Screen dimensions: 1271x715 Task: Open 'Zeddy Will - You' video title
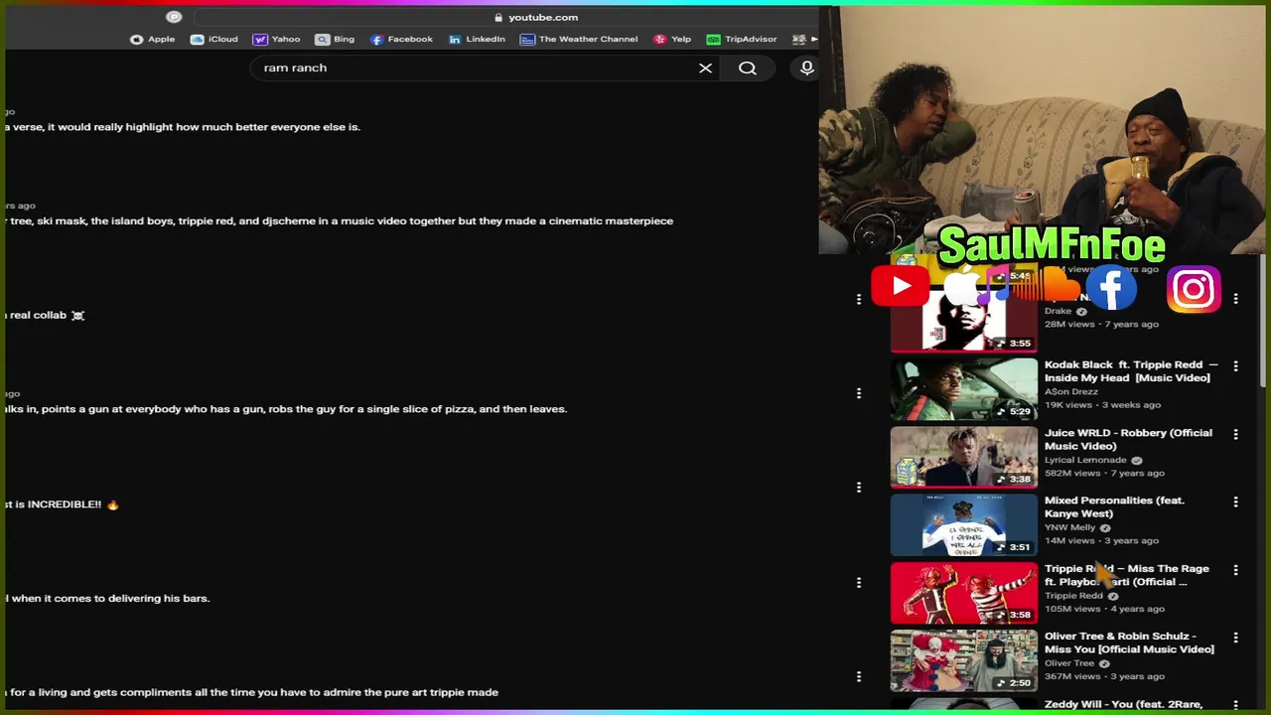[x=1123, y=704]
